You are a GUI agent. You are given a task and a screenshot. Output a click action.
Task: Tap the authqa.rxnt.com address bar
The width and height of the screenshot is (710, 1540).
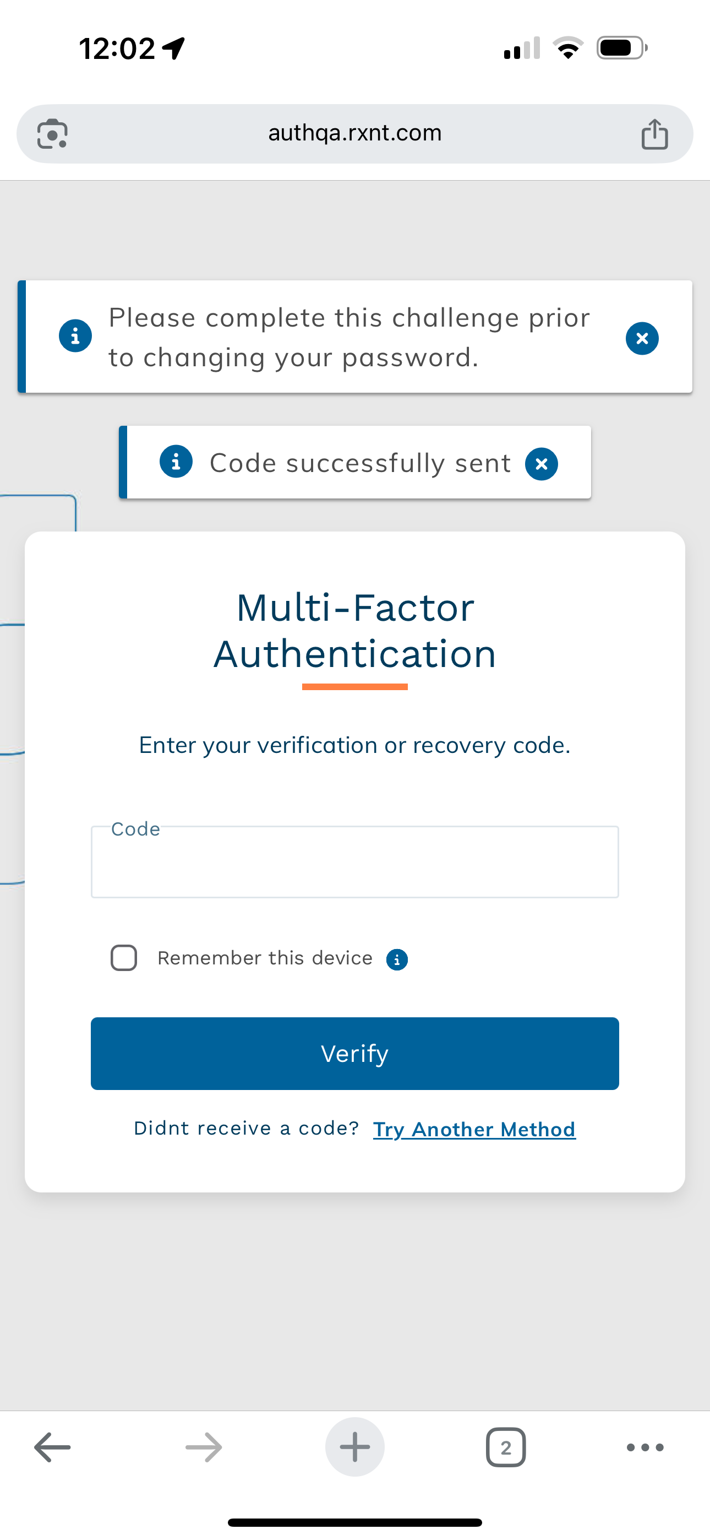[355, 133]
